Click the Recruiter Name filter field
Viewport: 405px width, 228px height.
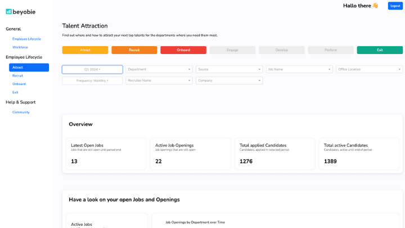tap(159, 81)
